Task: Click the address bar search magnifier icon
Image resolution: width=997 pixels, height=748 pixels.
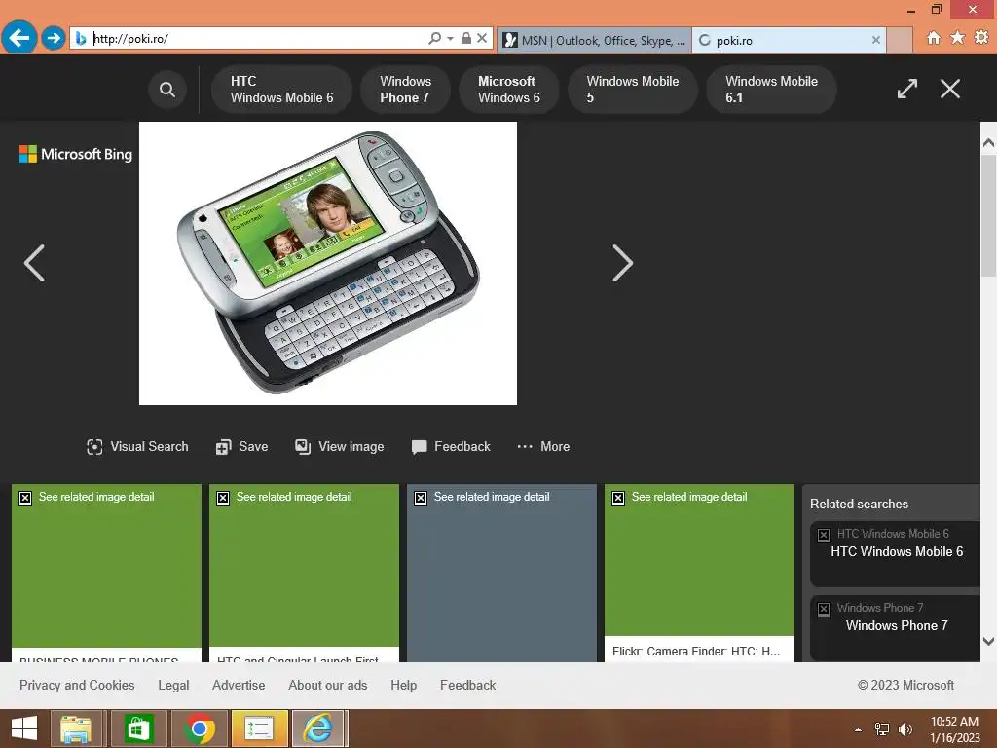Action: tap(434, 38)
